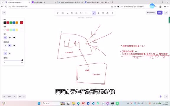Select the second Pressure option
This screenshot has height=106, width=170.
pos(10,53)
